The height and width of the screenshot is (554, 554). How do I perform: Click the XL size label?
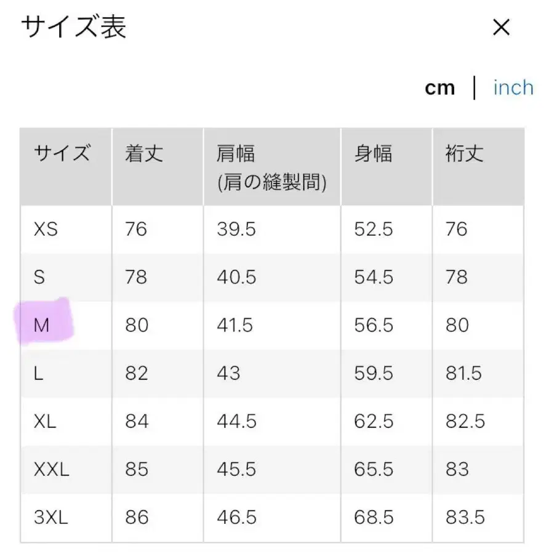pyautogui.click(x=44, y=422)
